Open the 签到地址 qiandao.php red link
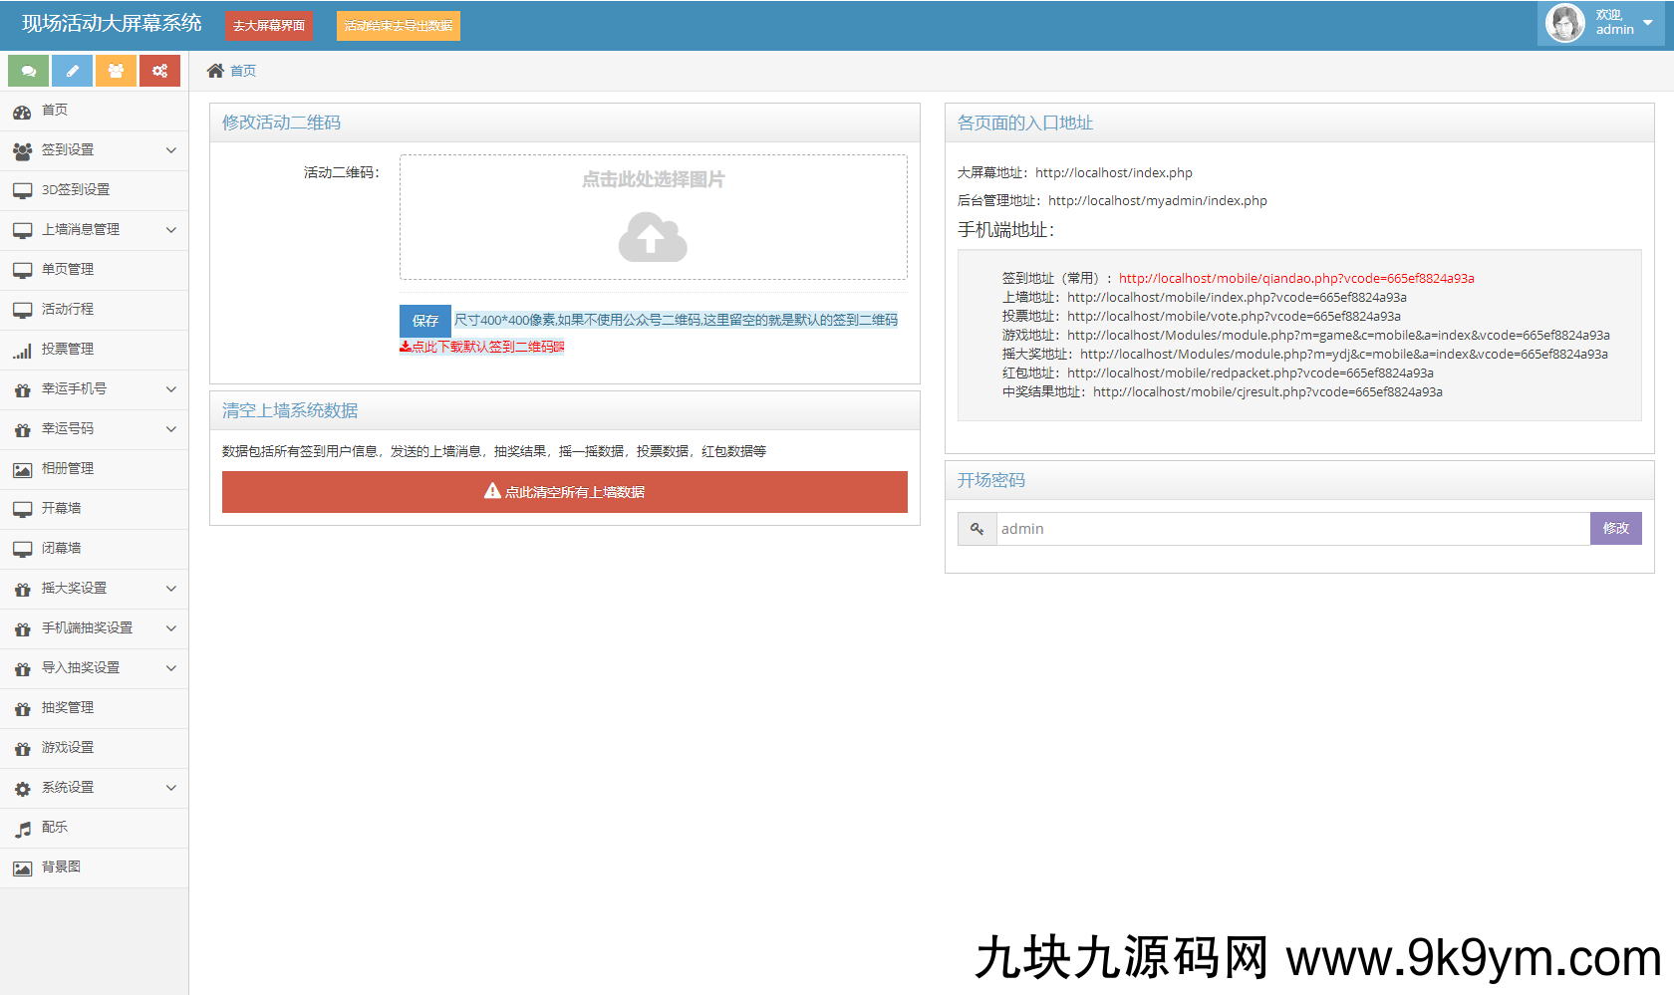 pos(1295,279)
